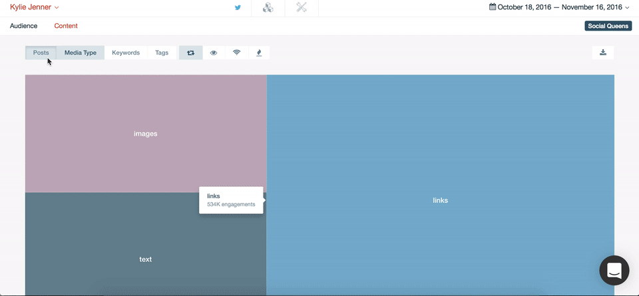Open the cubes groups icon
Viewport: 639px width, 296px height.
click(x=268, y=8)
